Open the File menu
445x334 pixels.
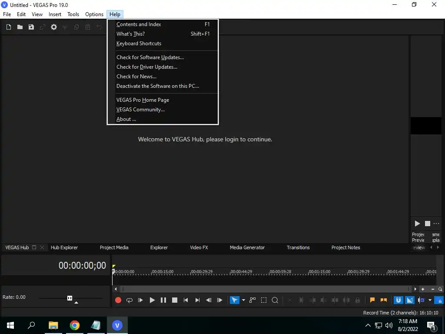click(7, 14)
